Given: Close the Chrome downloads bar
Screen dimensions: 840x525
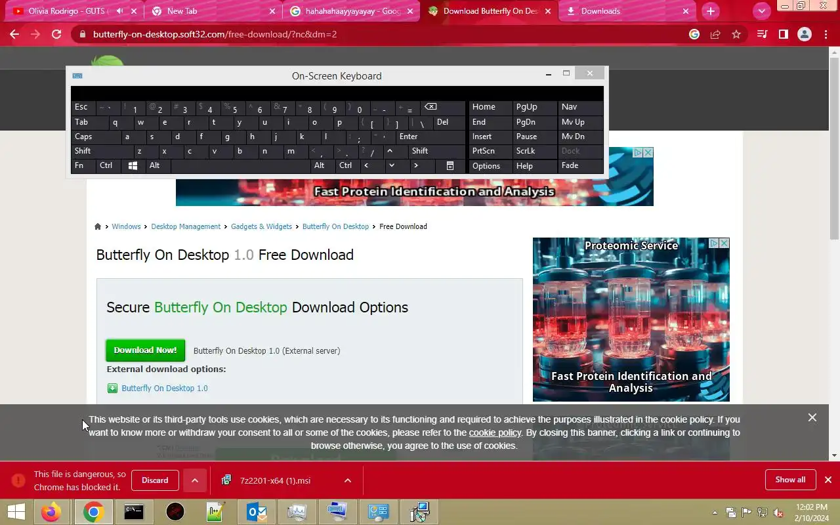Looking at the screenshot, I should pos(828,480).
